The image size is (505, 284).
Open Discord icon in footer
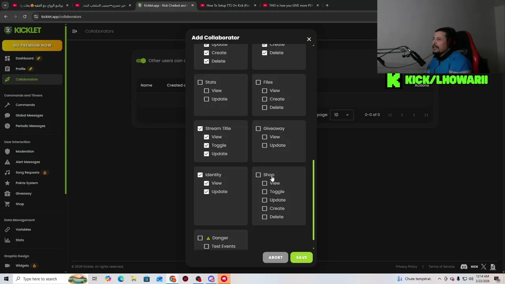click(464, 267)
